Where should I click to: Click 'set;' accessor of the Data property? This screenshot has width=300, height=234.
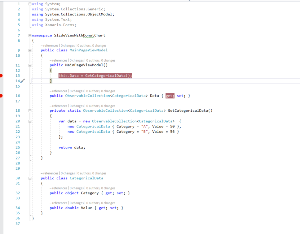tap(181, 96)
